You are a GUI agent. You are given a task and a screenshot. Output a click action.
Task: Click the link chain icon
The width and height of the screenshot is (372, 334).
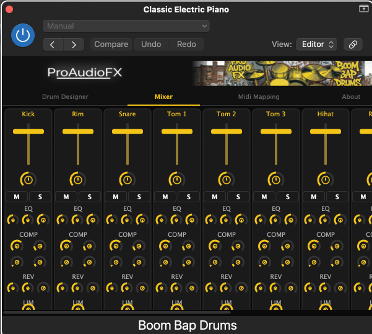353,45
